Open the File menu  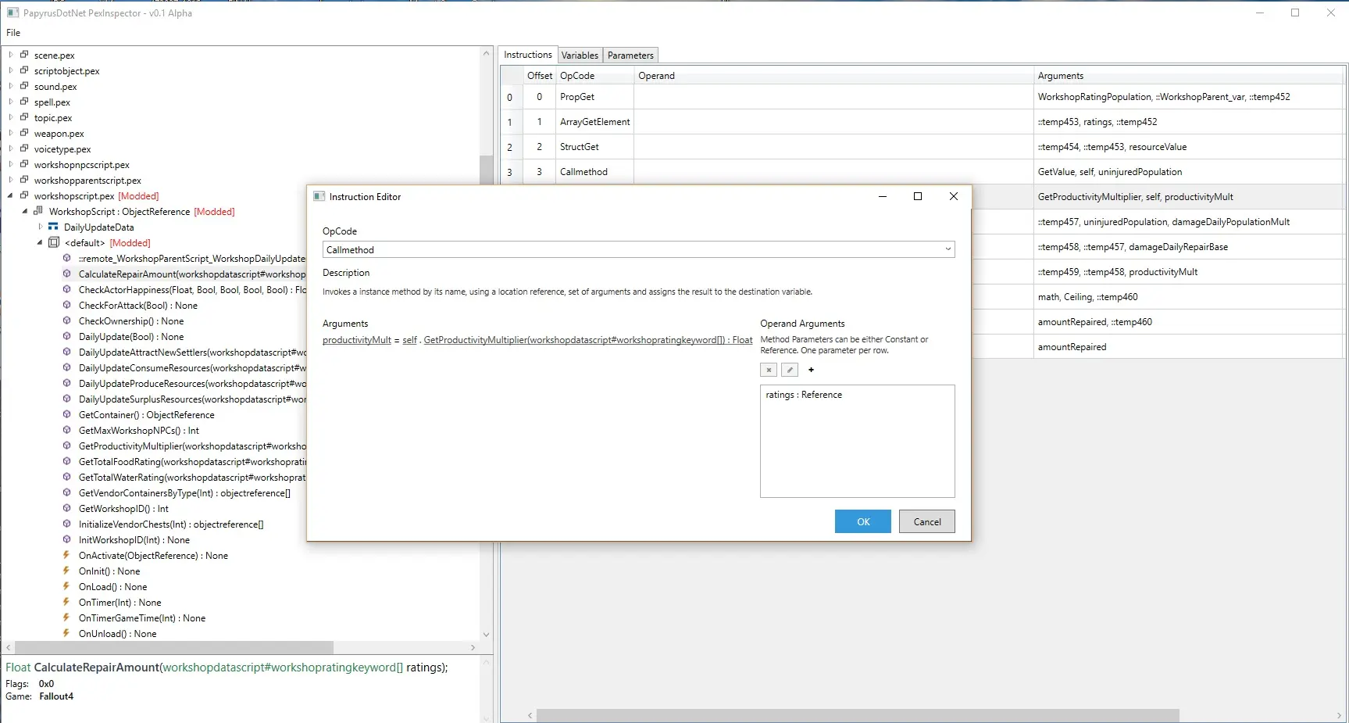12,33
